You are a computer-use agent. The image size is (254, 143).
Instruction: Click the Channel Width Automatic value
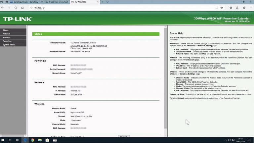point(75,124)
